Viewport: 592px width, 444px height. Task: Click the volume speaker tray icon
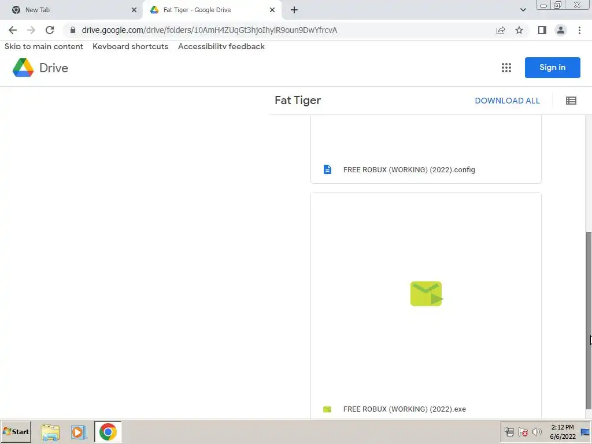pos(536,432)
